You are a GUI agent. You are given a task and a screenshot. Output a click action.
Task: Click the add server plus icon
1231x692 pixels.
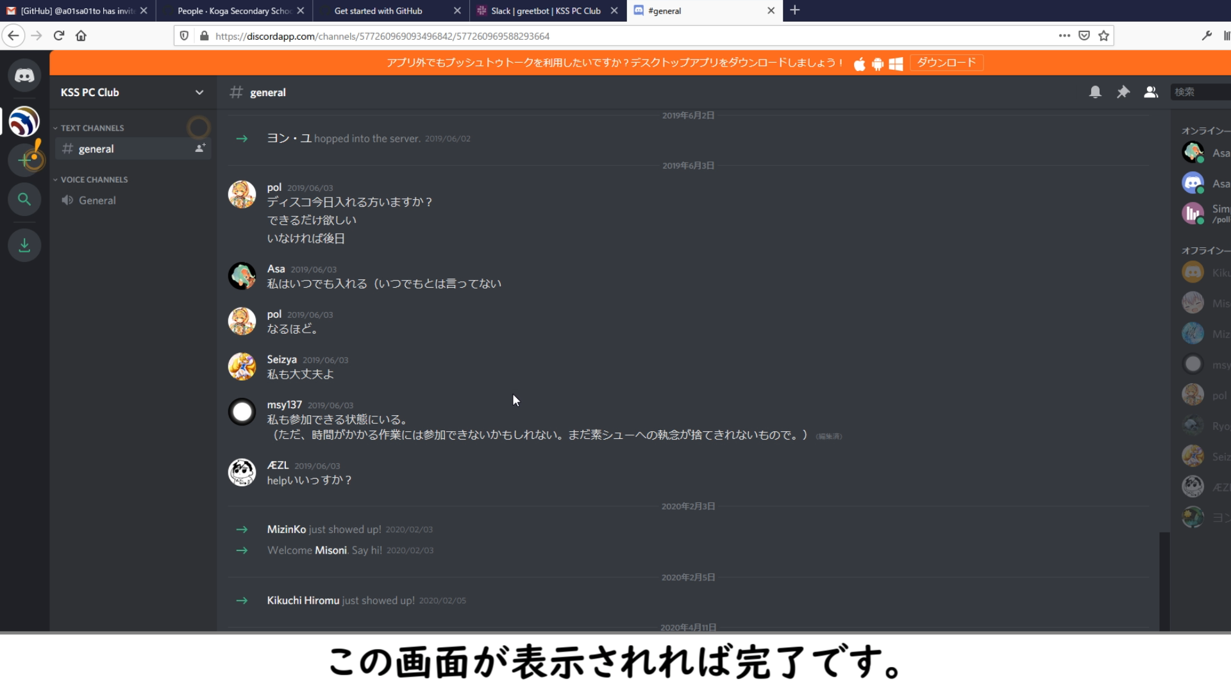pyautogui.click(x=24, y=160)
